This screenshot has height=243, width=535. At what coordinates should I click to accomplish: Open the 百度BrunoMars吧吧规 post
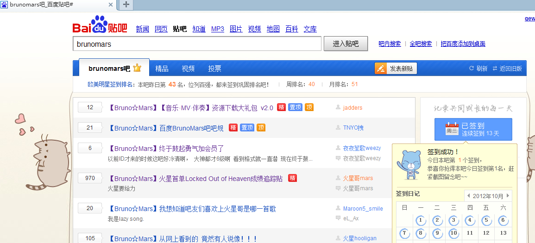[166, 128]
